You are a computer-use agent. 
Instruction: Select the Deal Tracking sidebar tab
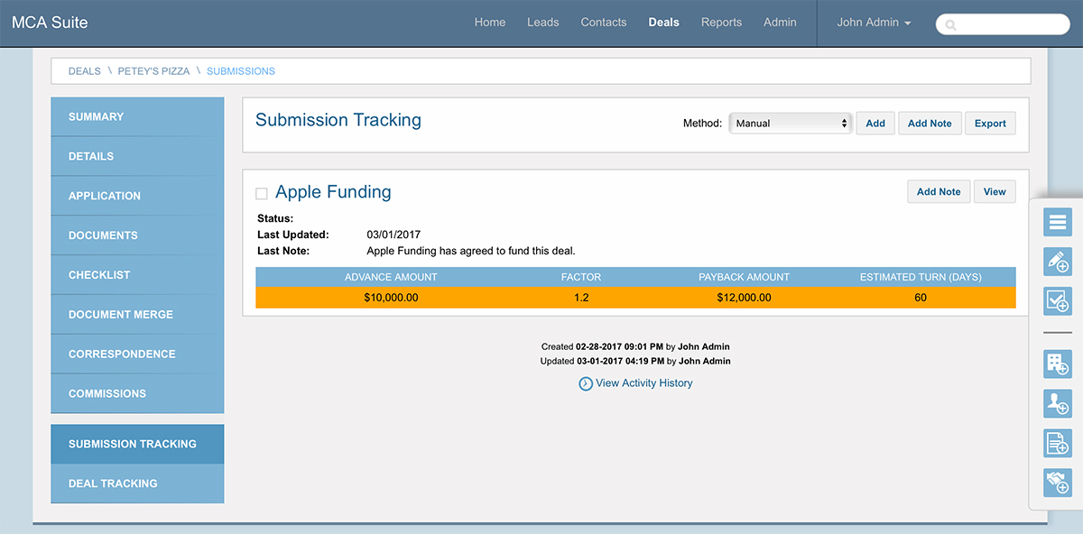(x=137, y=483)
